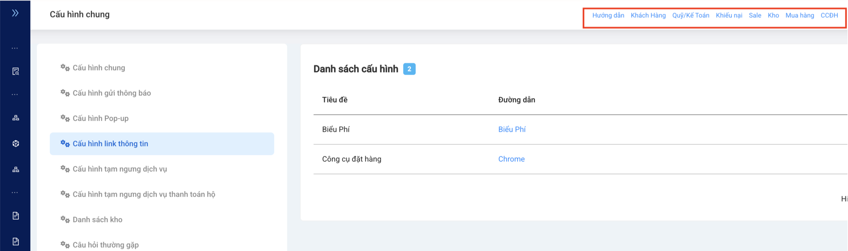Open the Chrome link for Công cụ đặt hàng
The image size is (848, 251).
pyautogui.click(x=511, y=159)
